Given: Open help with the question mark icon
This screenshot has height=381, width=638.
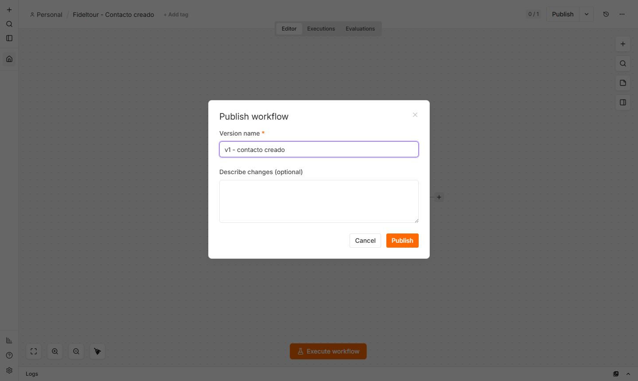Looking at the screenshot, I should tap(9, 355).
